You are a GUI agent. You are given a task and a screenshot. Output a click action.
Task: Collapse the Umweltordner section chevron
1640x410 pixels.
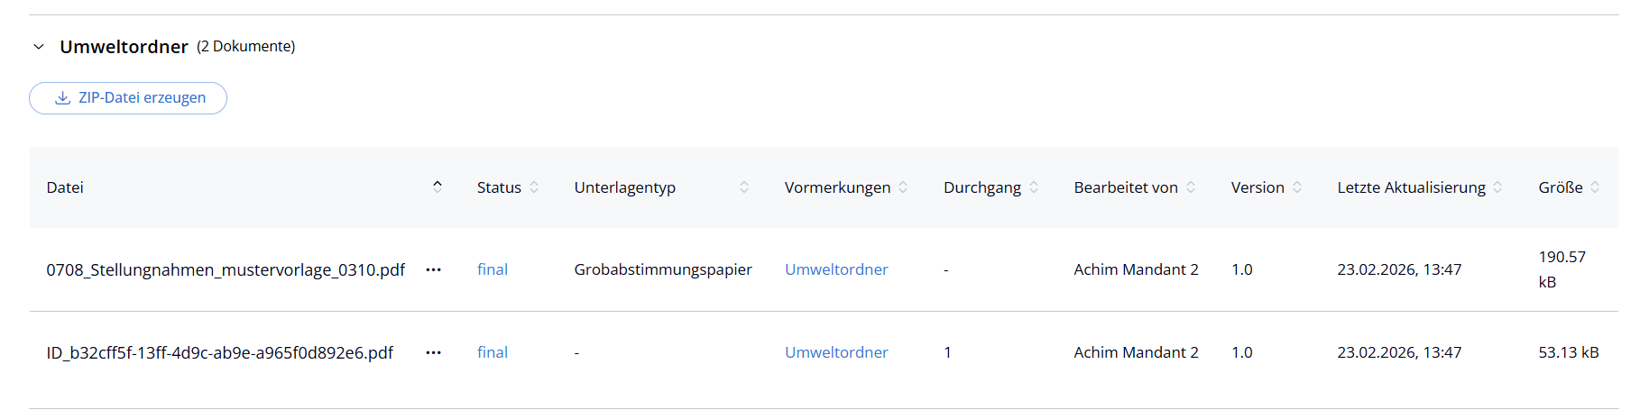39,47
